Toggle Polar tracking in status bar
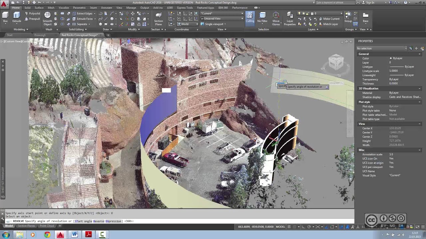This screenshot has width=426, height=239. pos(309,227)
